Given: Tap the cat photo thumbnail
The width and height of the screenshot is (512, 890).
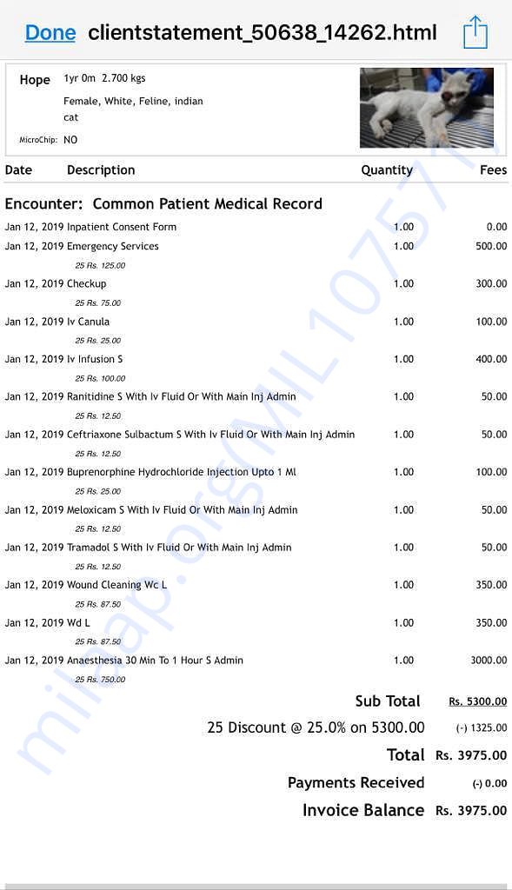Looking at the screenshot, I should coord(426,108).
